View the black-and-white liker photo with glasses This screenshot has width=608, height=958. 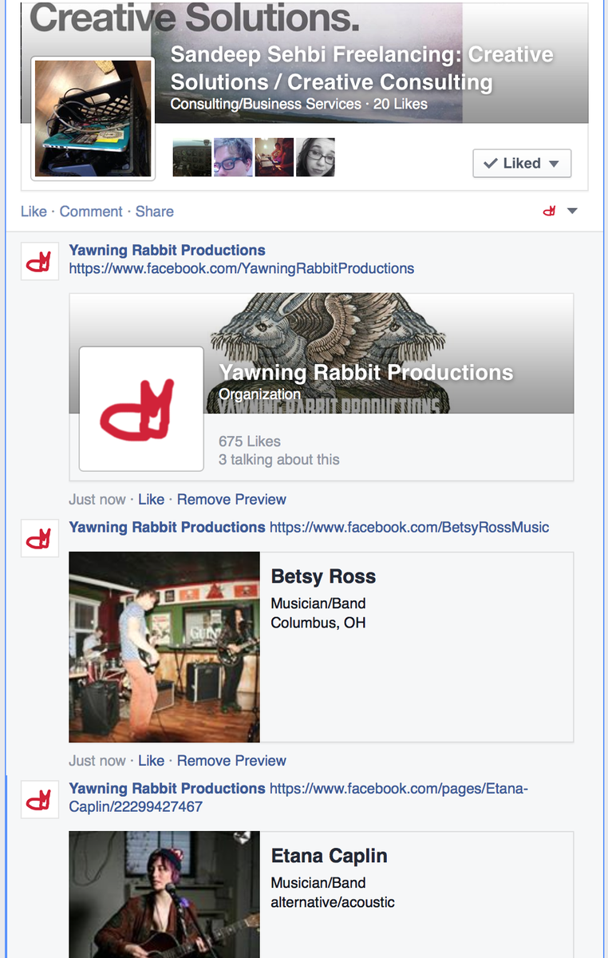point(316,157)
